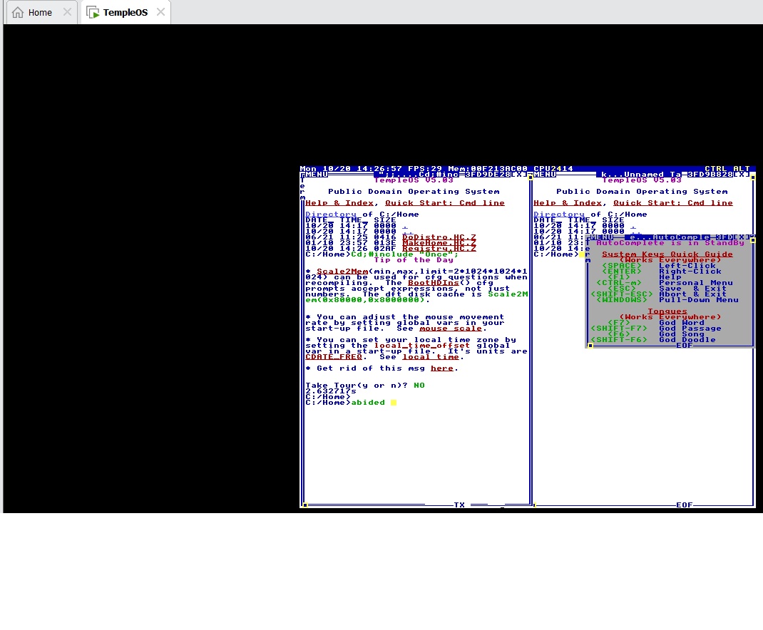Close the left terminal with its [X]
Screen dimensions: 763x630
click(519, 174)
